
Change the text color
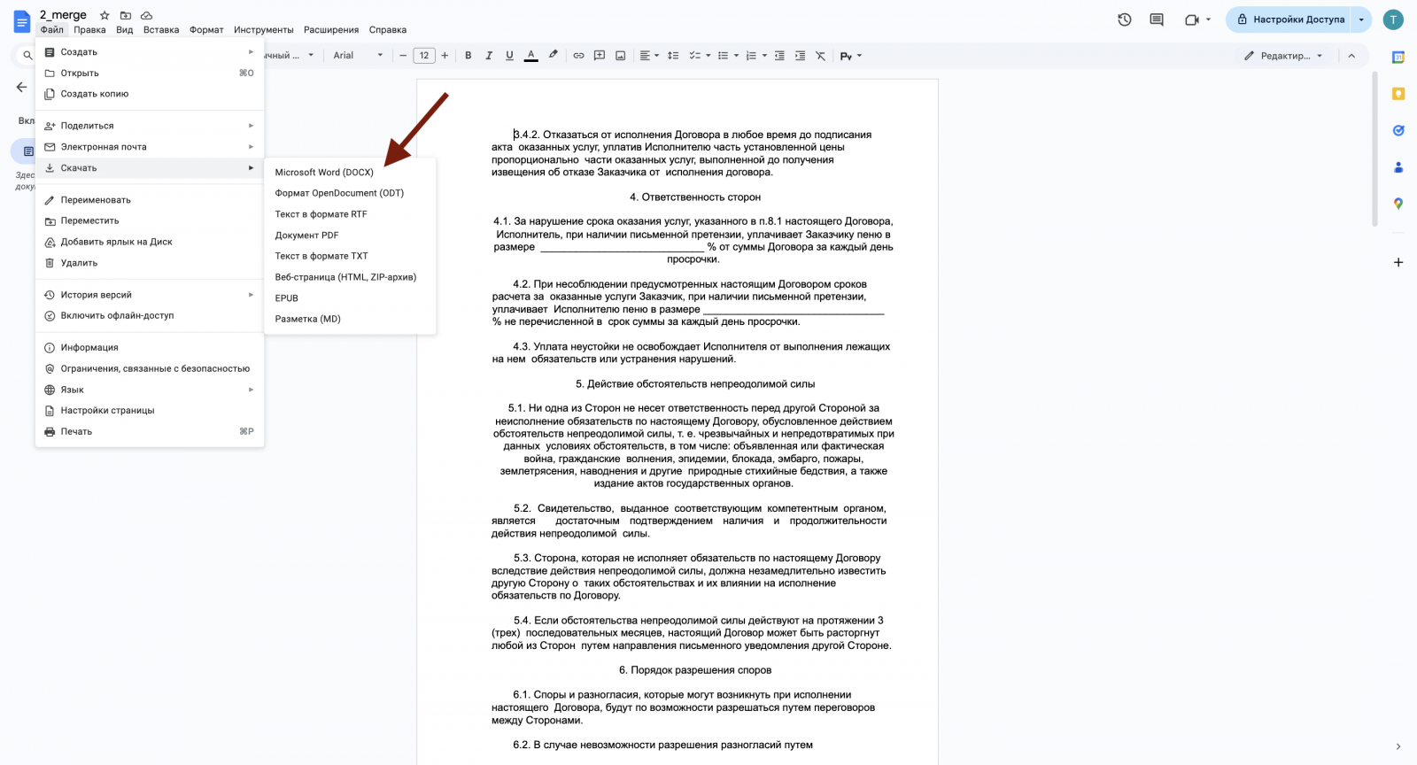point(531,56)
